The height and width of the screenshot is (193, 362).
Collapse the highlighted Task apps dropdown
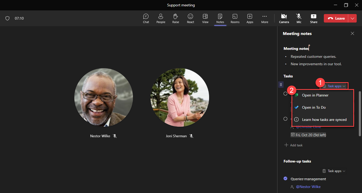tap(334, 86)
